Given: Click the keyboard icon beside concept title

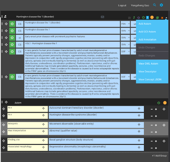Looking at the screenshot, I should pyautogui.click(x=103, y=17).
